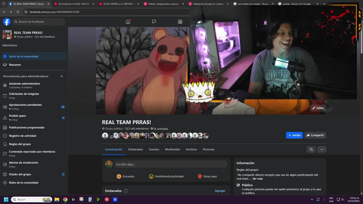Image resolution: width=363 pixels, height=204 pixels.
Task: Switch to the Conversación tab
Action: (x=113, y=149)
